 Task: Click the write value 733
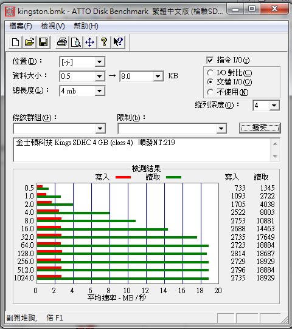point(240,188)
